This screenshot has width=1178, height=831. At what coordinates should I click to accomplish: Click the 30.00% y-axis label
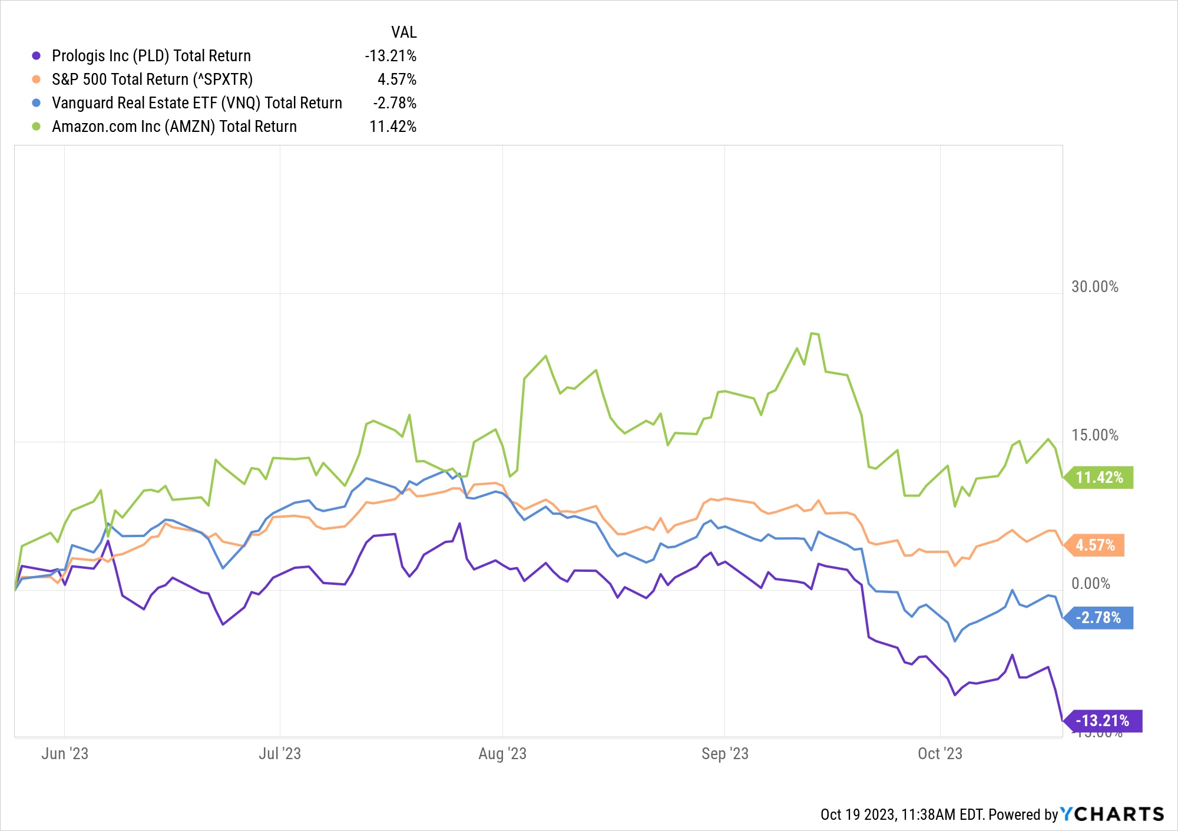1094,287
